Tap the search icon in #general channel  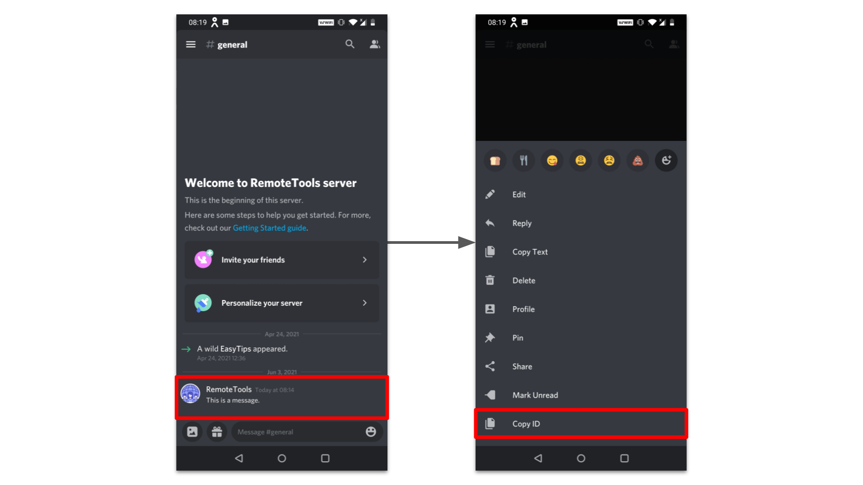click(349, 44)
